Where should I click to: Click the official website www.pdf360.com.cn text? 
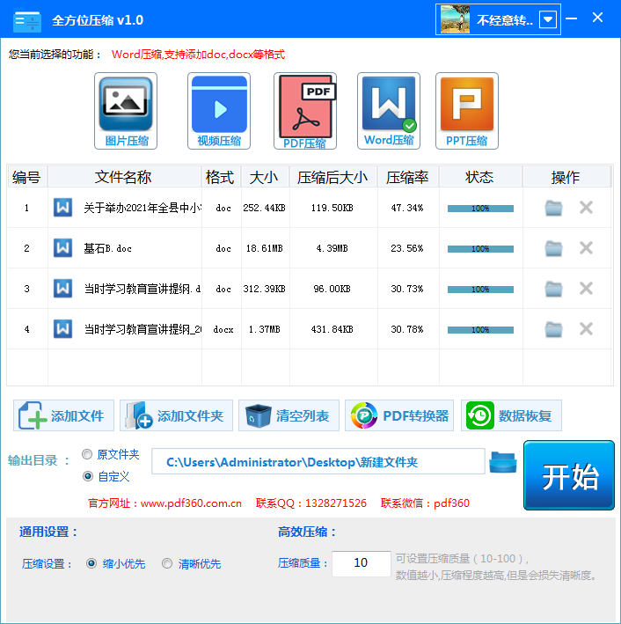164,503
